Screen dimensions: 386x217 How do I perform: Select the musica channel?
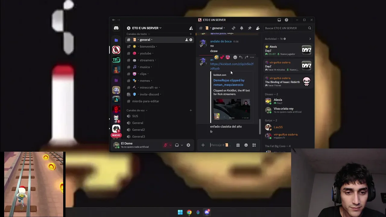coord(159,67)
